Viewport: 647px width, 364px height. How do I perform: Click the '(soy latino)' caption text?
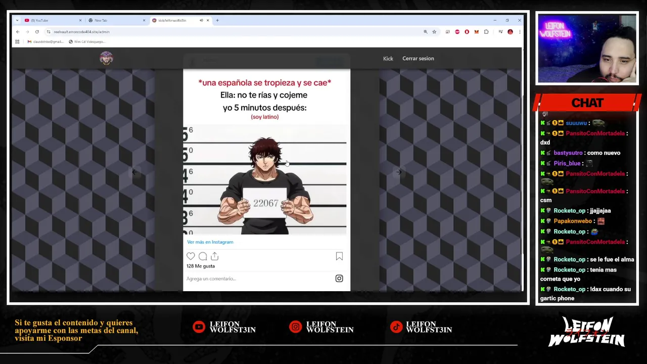264,117
